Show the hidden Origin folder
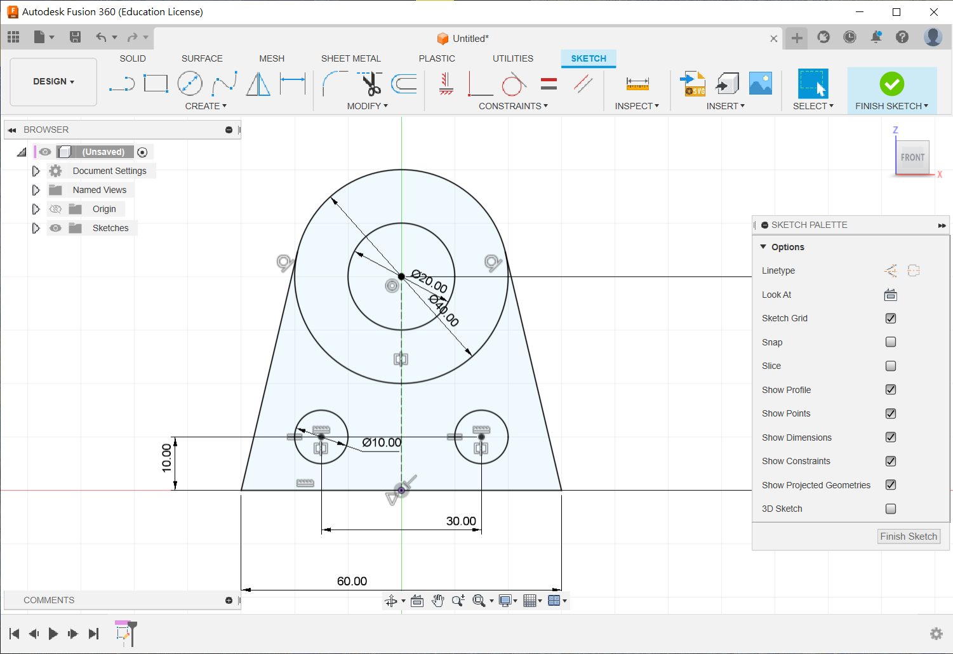Screen dimensions: 953x654 point(56,209)
